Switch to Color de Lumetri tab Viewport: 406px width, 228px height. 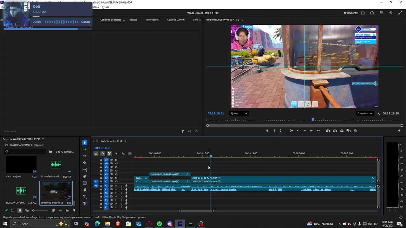(176, 20)
